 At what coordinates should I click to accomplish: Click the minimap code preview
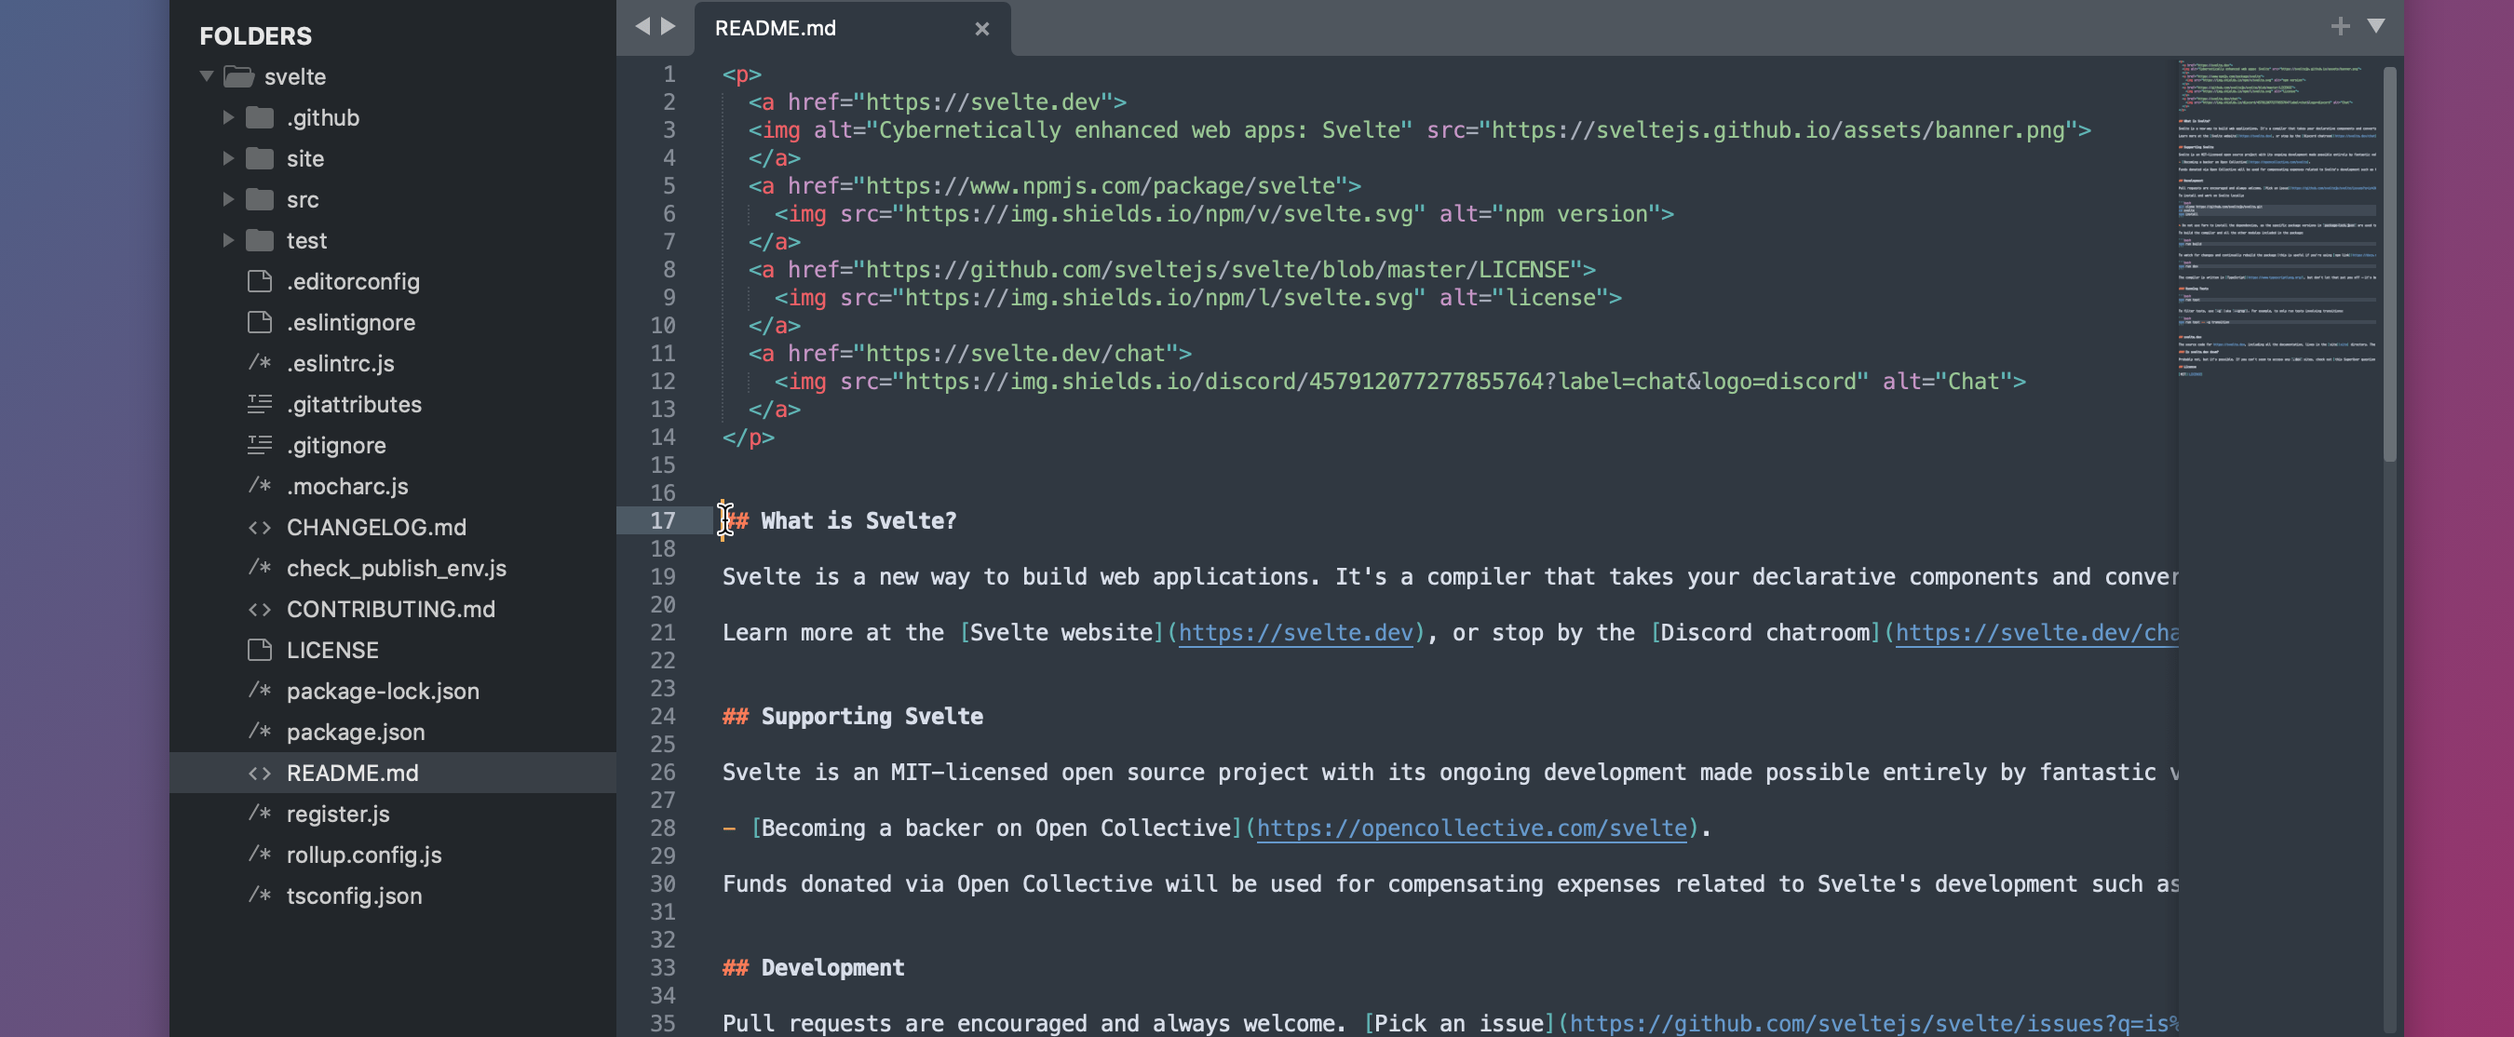tap(2276, 218)
